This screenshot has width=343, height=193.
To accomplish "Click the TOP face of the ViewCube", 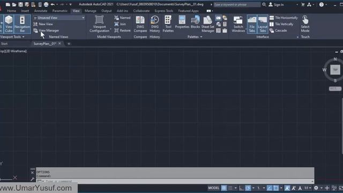I will coord(335,70).
